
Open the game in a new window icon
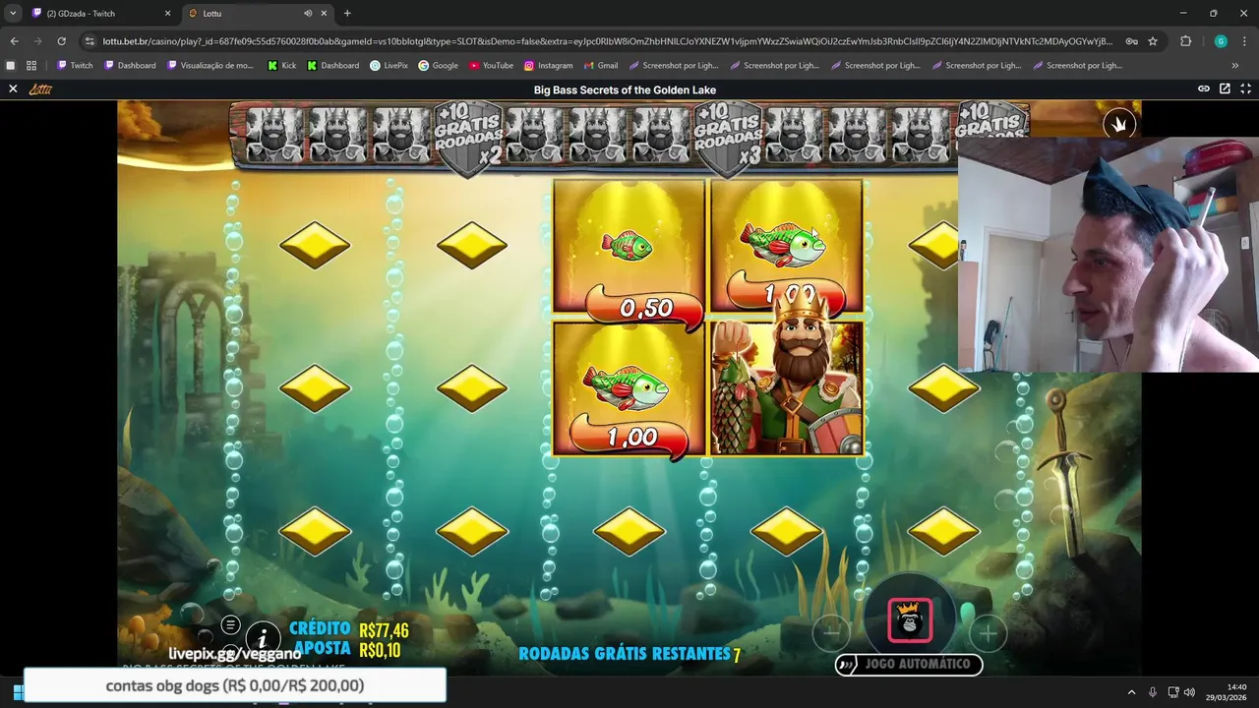(1225, 88)
